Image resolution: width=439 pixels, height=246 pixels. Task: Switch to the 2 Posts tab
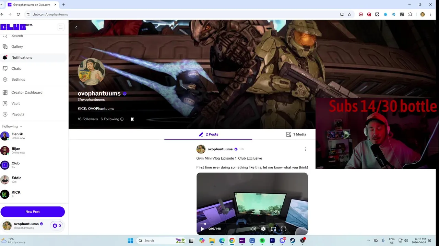pyautogui.click(x=208, y=134)
